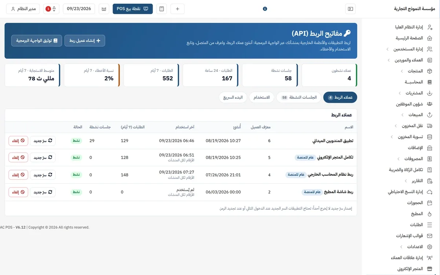
Task: Switch to الاستخدام tab
Action: click(x=261, y=98)
